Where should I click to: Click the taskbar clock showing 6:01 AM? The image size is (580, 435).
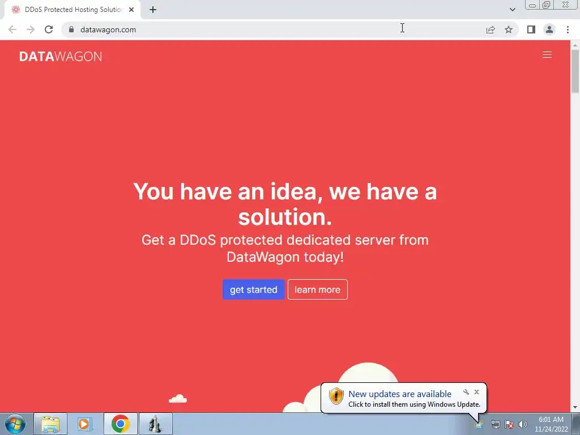click(551, 424)
